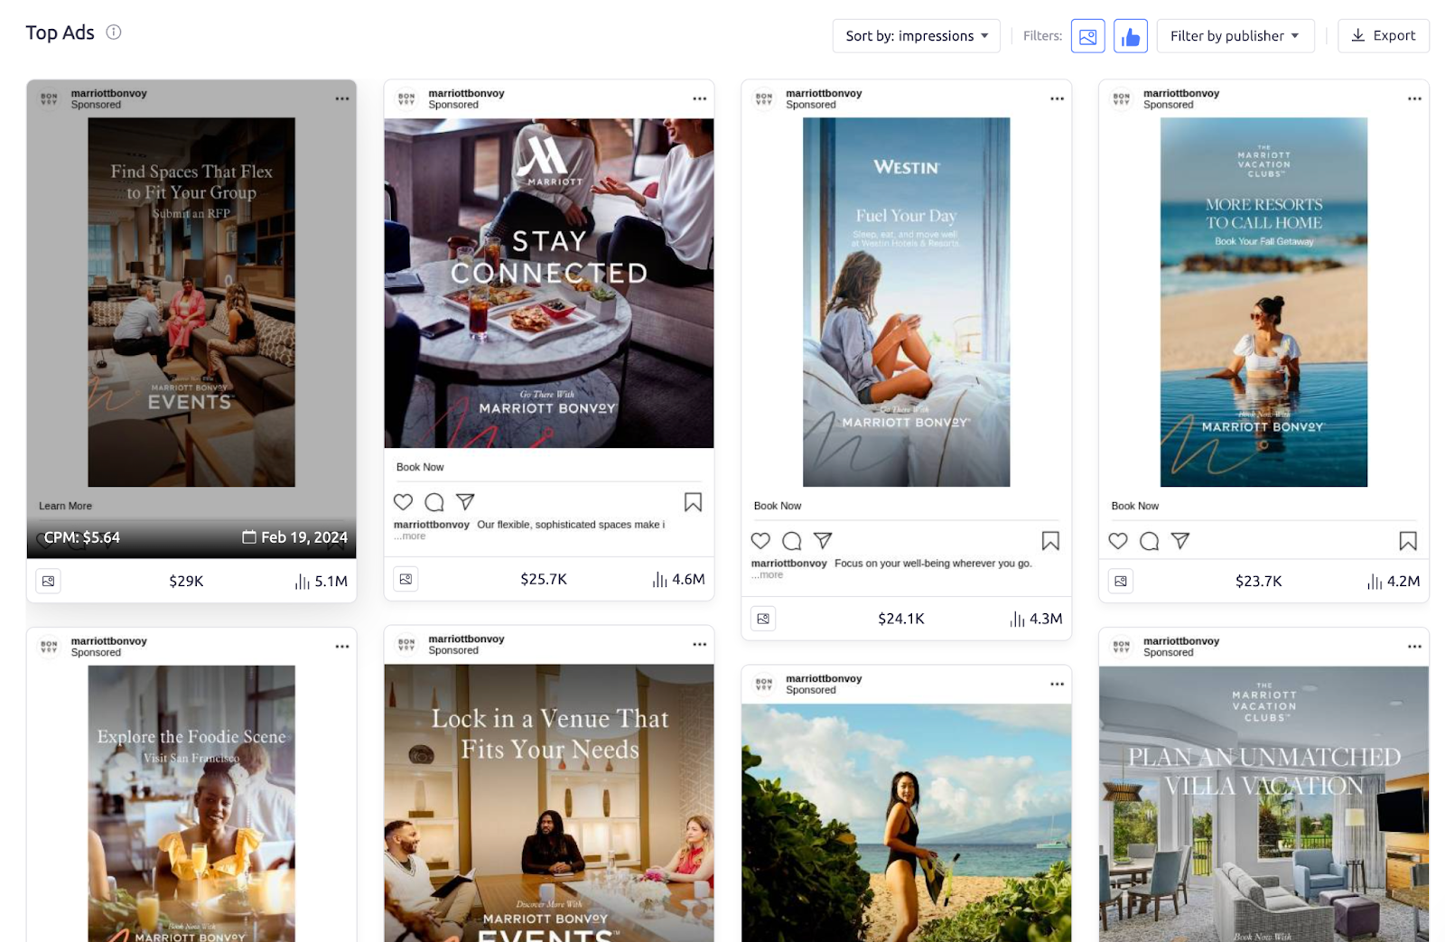The height and width of the screenshot is (942, 1445).
Task: Open the Westin Fuel Your Day ad image
Action: (907, 302)
